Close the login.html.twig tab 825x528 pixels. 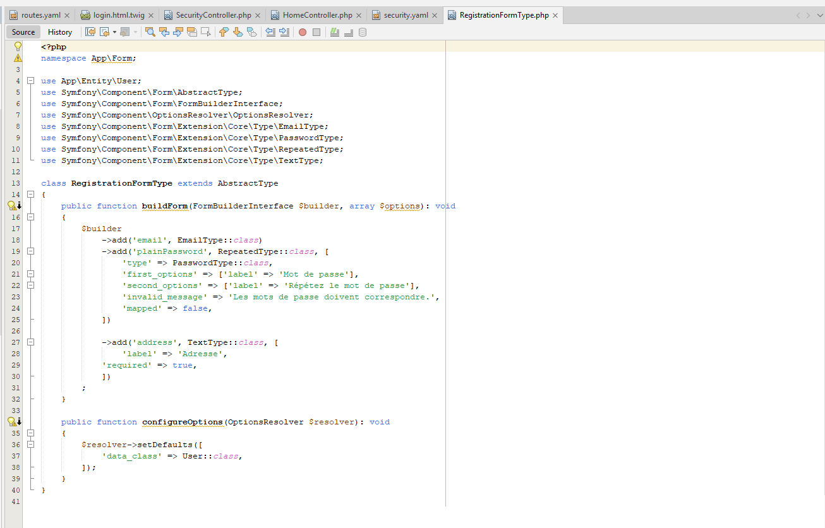click(x=151, y=15)
